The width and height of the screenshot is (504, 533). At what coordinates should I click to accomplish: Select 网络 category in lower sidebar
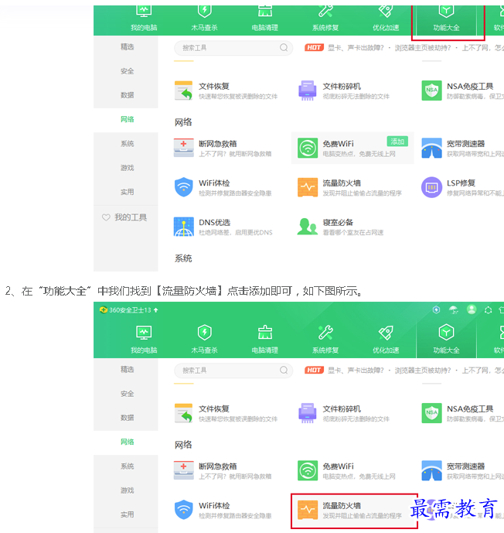[127, 442]
